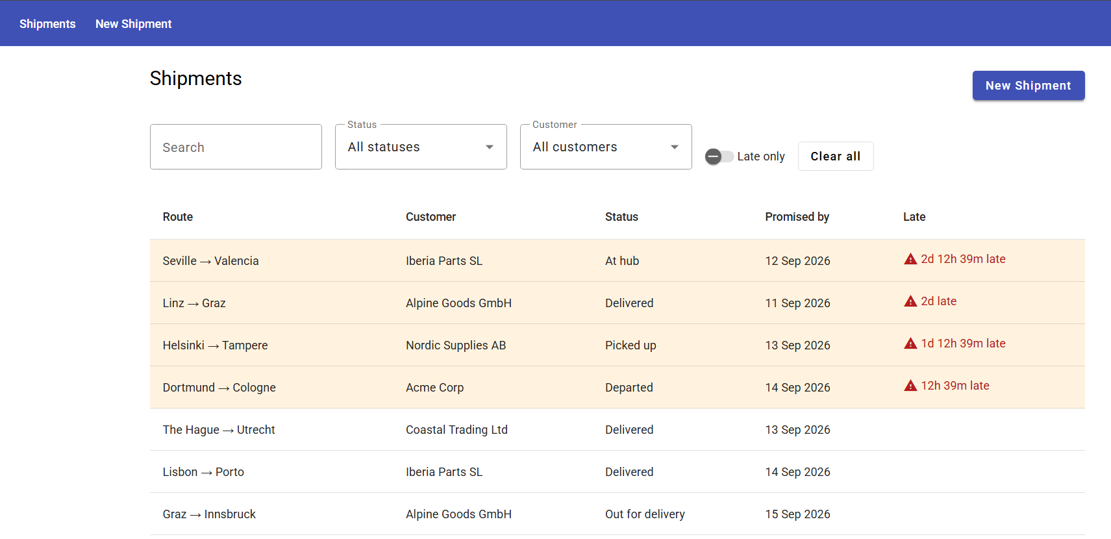Select the Dortmund → Cologne route

219,388
